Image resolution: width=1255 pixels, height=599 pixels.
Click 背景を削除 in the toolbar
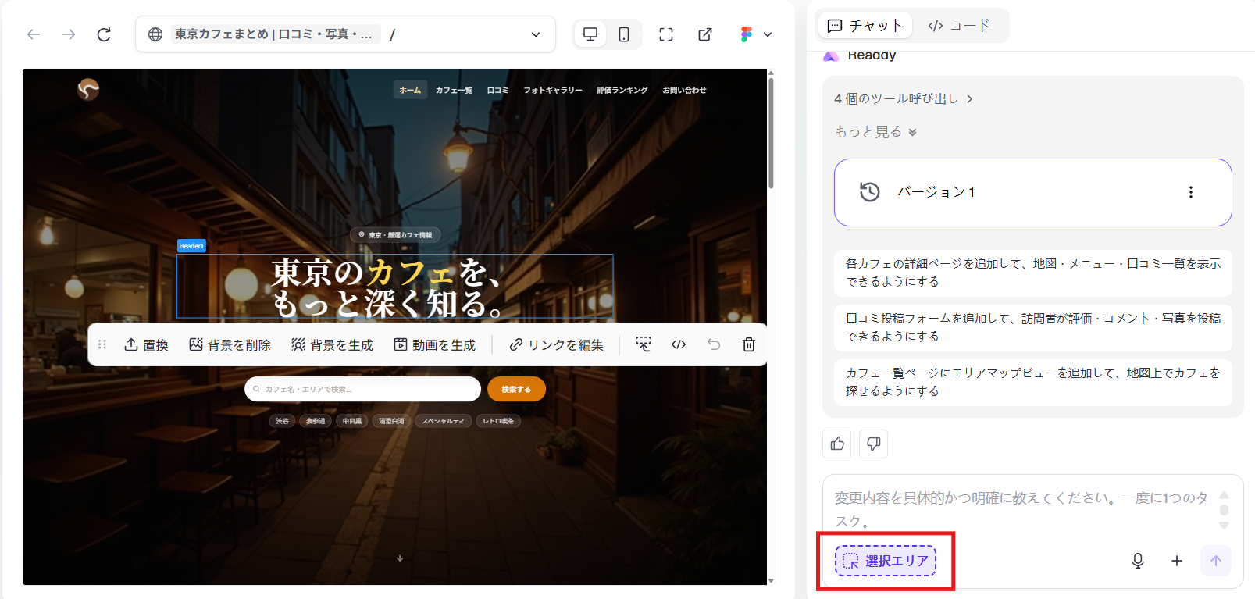(230, 344)
